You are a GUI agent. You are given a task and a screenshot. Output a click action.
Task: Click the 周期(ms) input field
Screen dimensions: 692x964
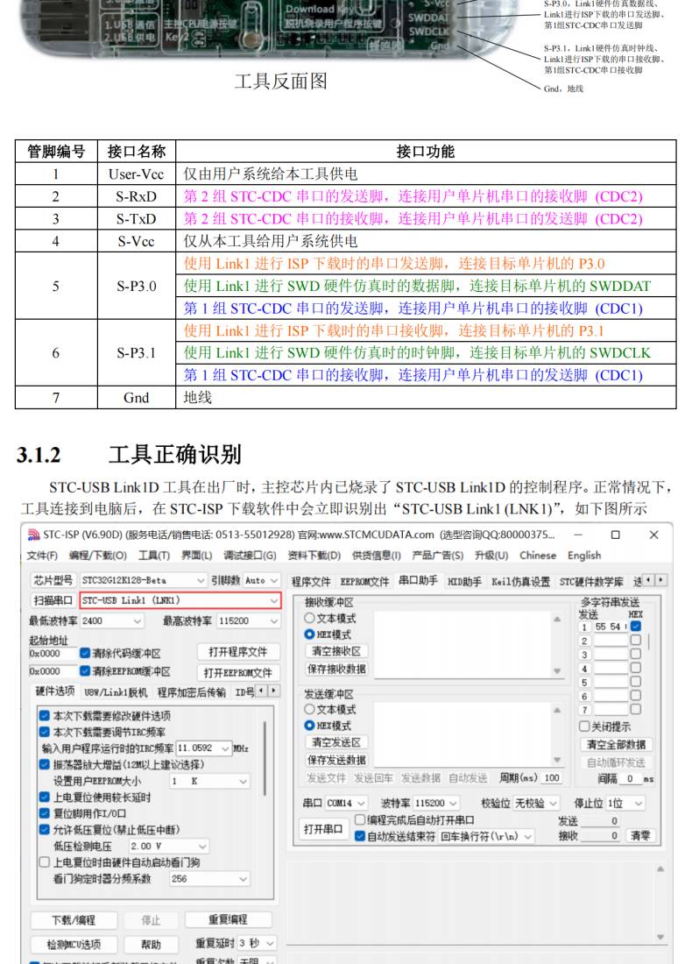click(551, 778)
